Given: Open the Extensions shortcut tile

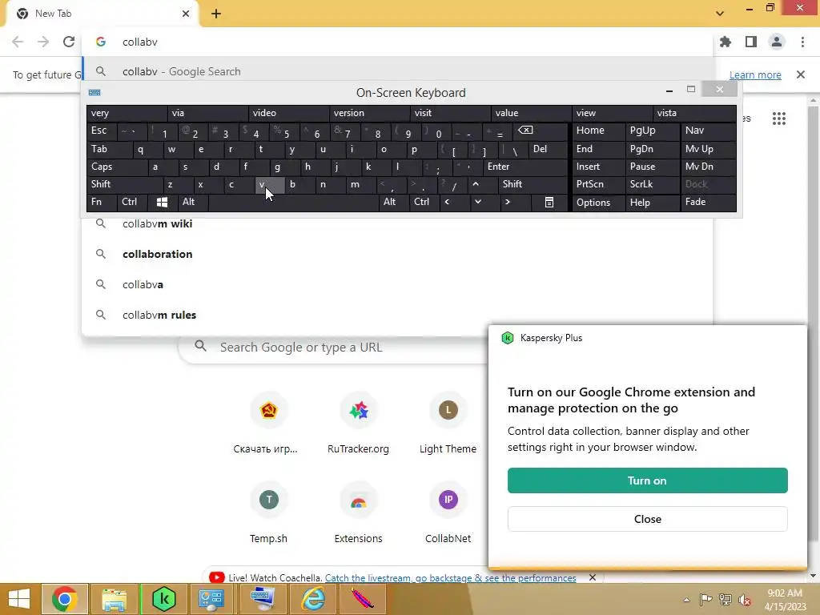Looking at the screenshot, I should point(358,512).
